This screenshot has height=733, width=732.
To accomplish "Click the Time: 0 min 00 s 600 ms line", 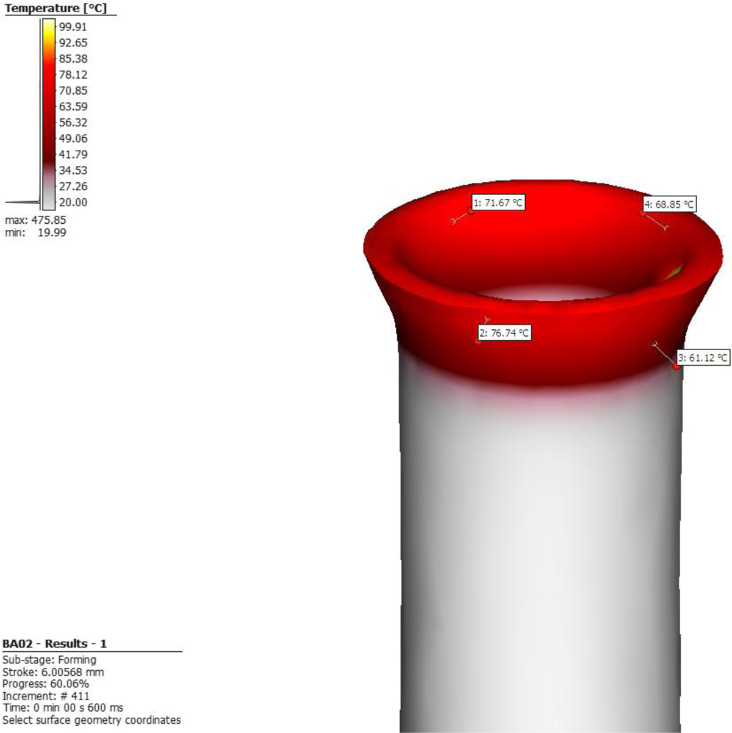I will coord(63,708).
